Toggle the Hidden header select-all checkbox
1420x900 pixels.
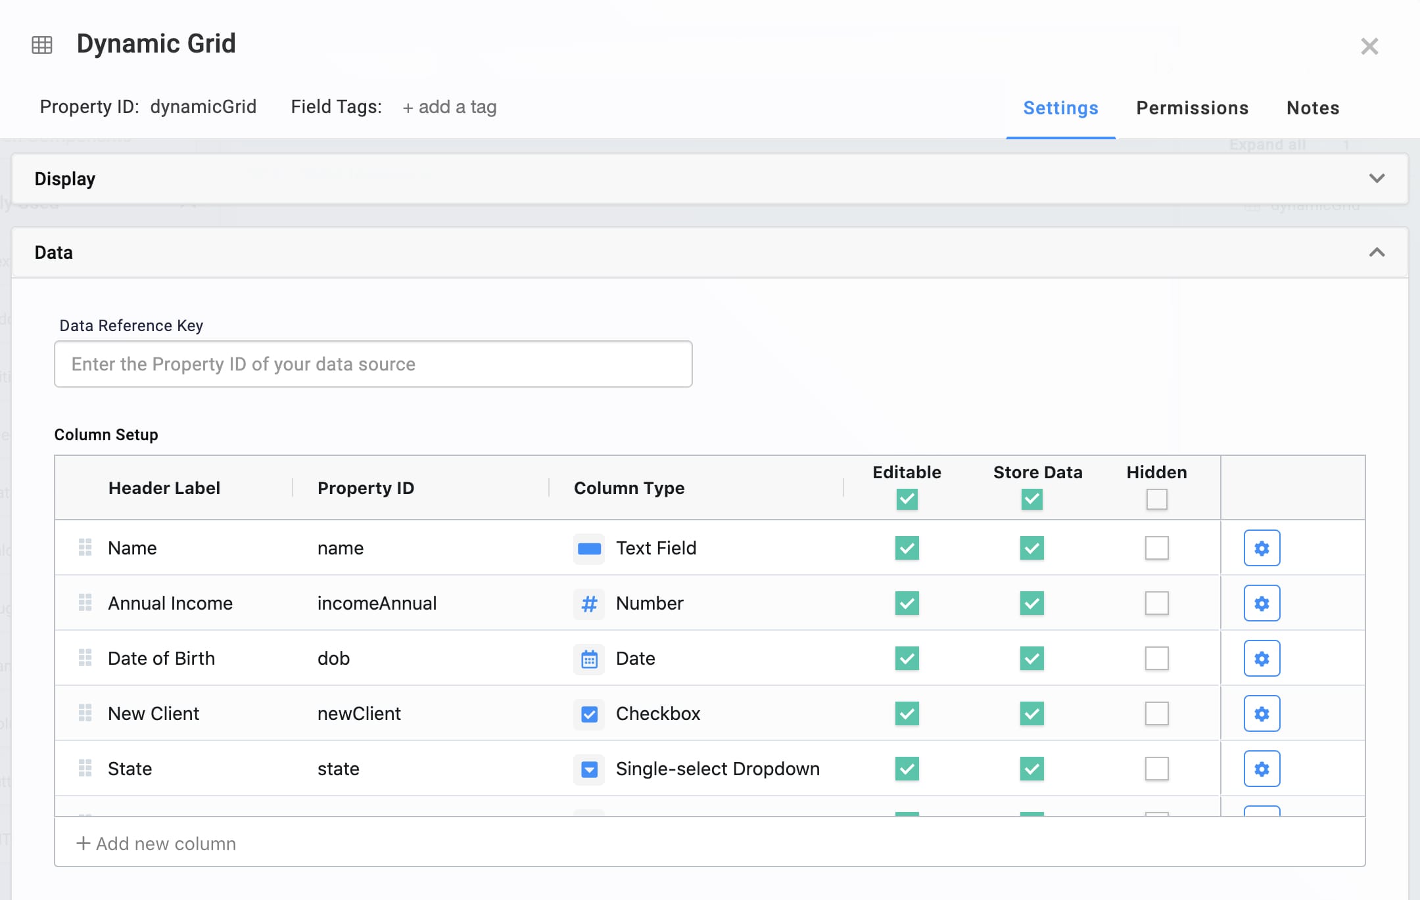tap(1156, 499)
